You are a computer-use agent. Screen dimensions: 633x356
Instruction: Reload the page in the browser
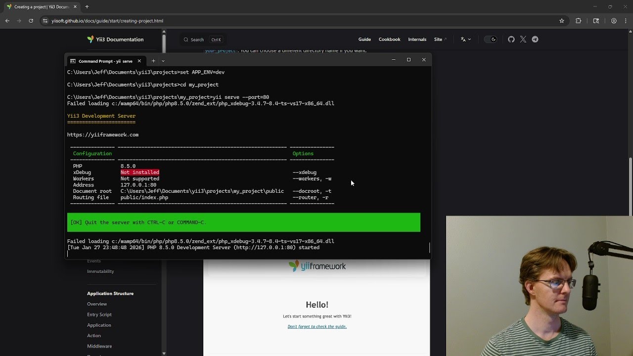(x=31, y=21)
